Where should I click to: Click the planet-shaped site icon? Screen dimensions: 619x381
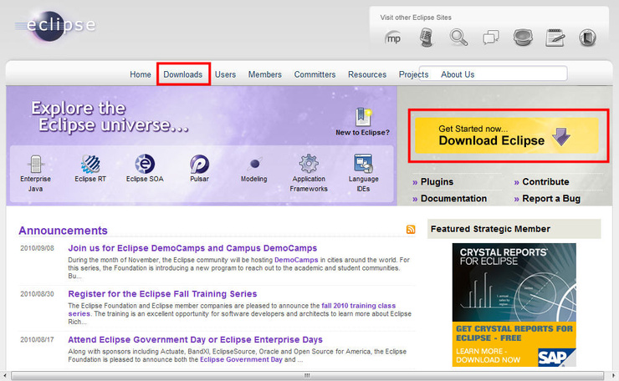point(523,38)
